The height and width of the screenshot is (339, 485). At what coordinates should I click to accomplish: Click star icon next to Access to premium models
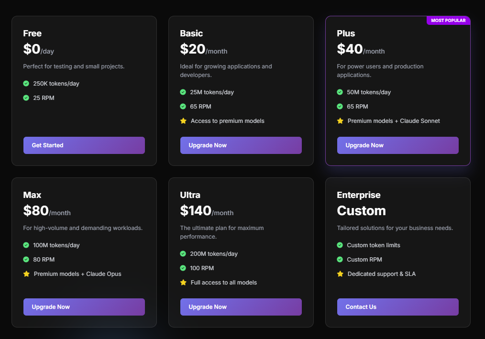click(x=183, y=121)
